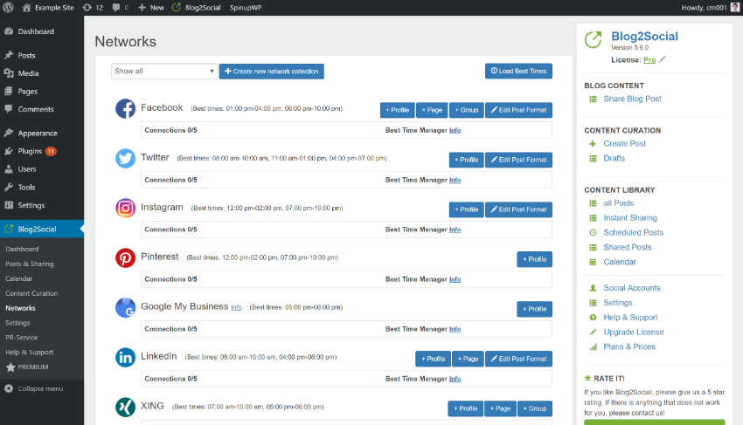Open the New menu in admin bar
743x425 pixels.
tap(151, 8)
